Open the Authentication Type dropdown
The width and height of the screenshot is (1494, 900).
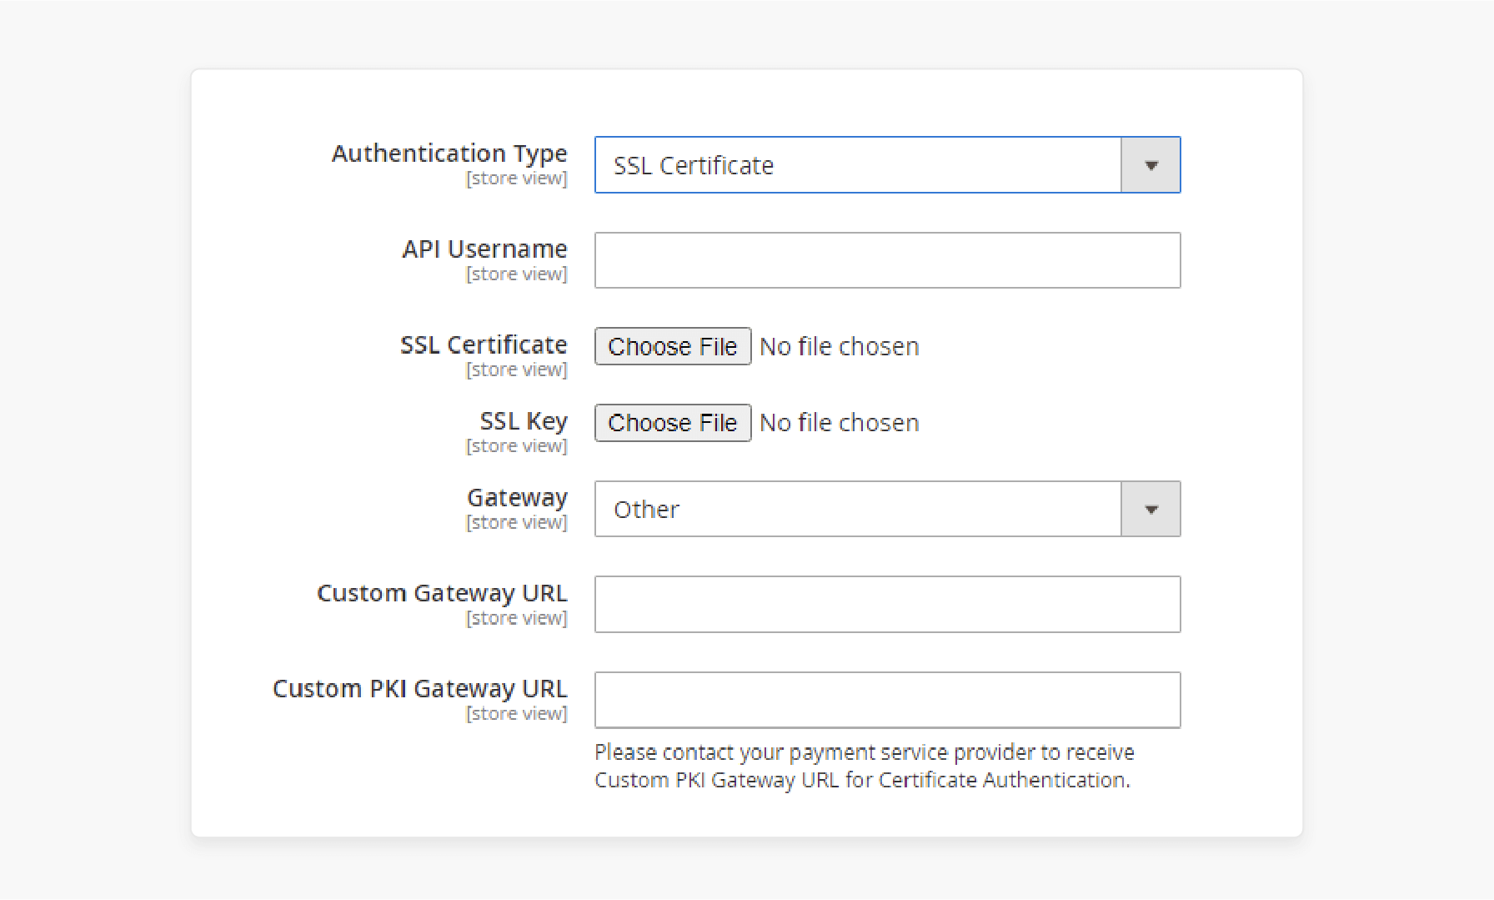887,165
